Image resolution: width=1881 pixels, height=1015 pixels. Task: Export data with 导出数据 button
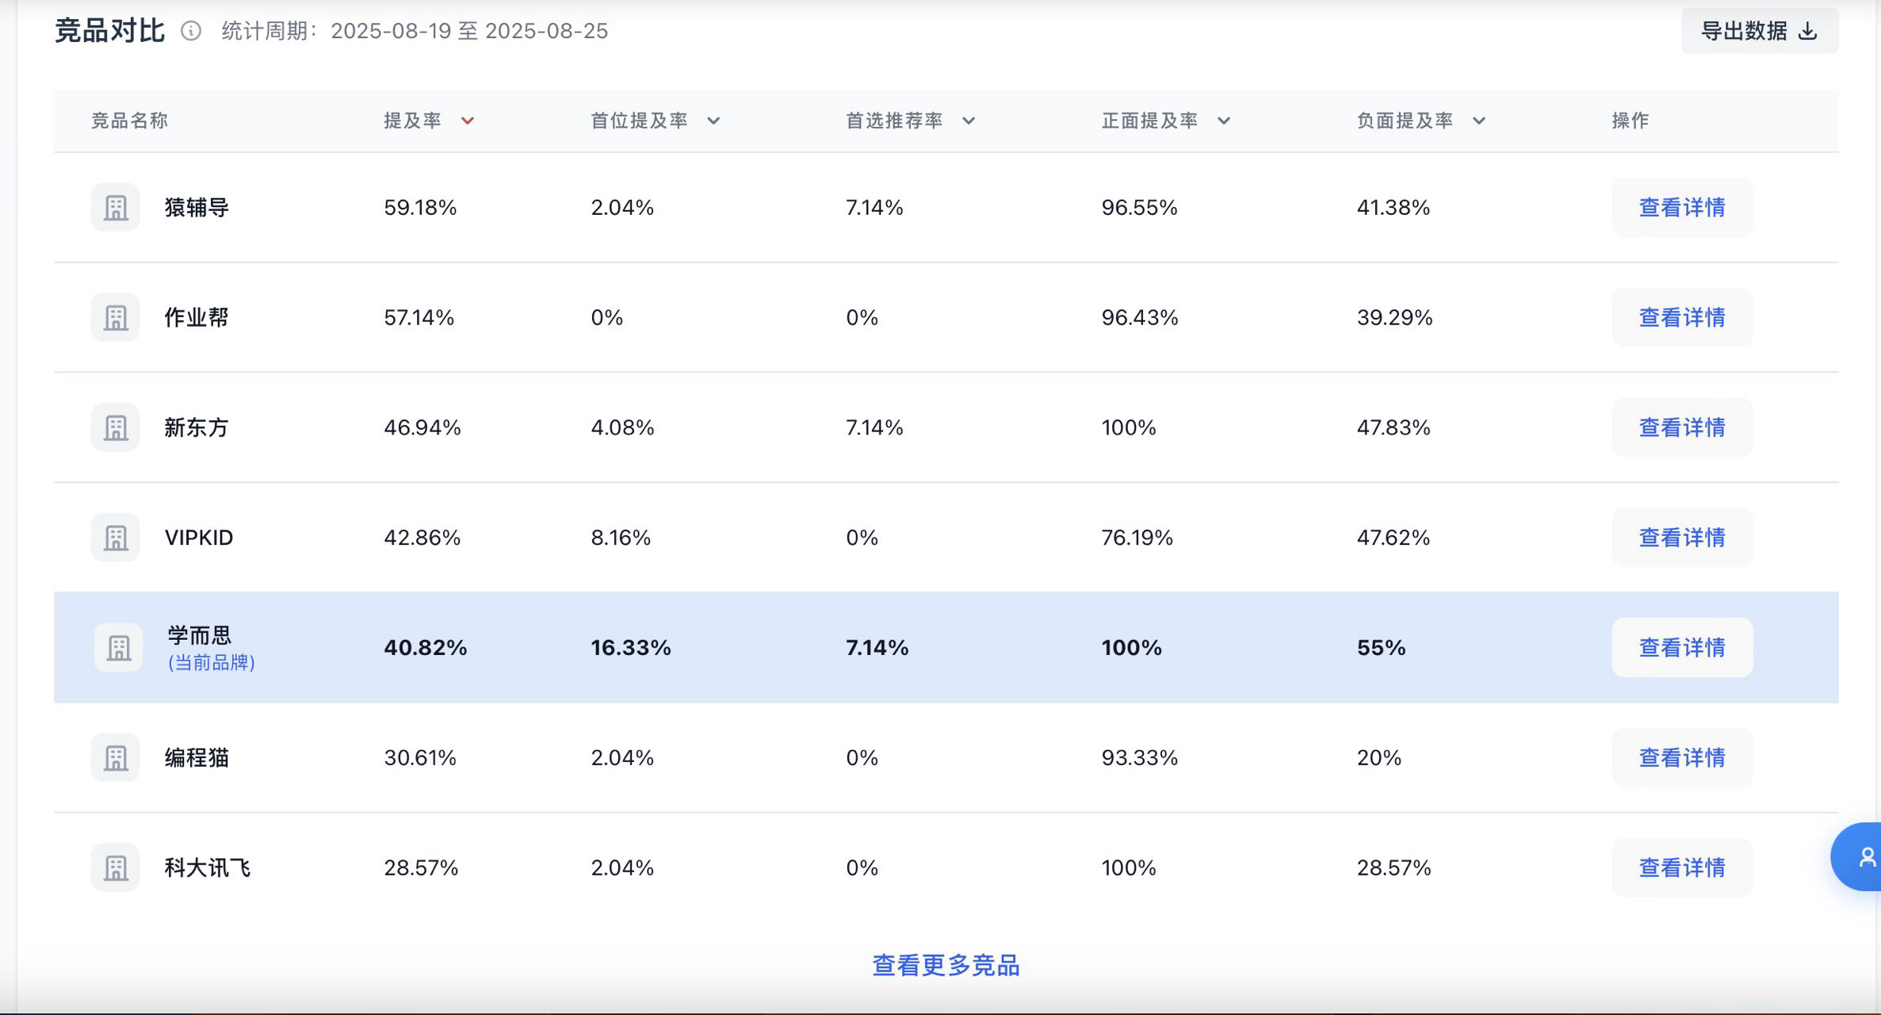(1760, 31)
